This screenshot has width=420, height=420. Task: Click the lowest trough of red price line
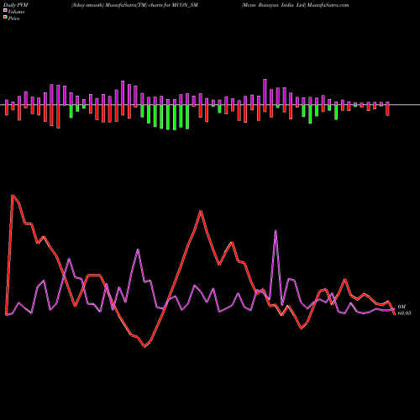(x=144, y=347)
